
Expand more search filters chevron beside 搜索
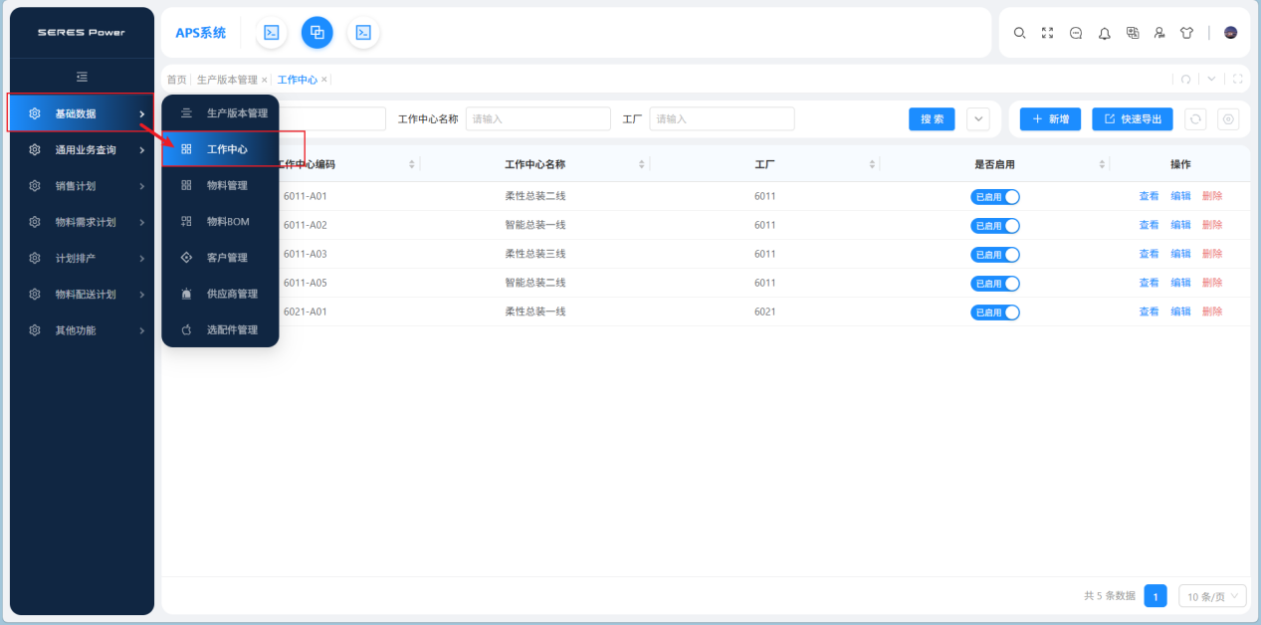[x=978, y=119]
